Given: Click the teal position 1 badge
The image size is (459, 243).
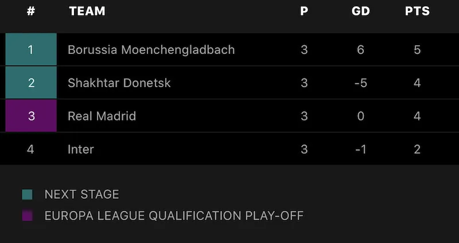Looking at the screenshot, I should click(31, 50).
